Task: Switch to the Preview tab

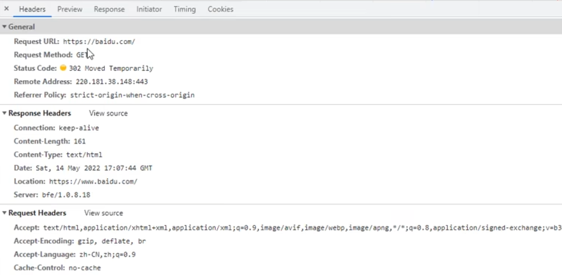Action: pos(70,9)
